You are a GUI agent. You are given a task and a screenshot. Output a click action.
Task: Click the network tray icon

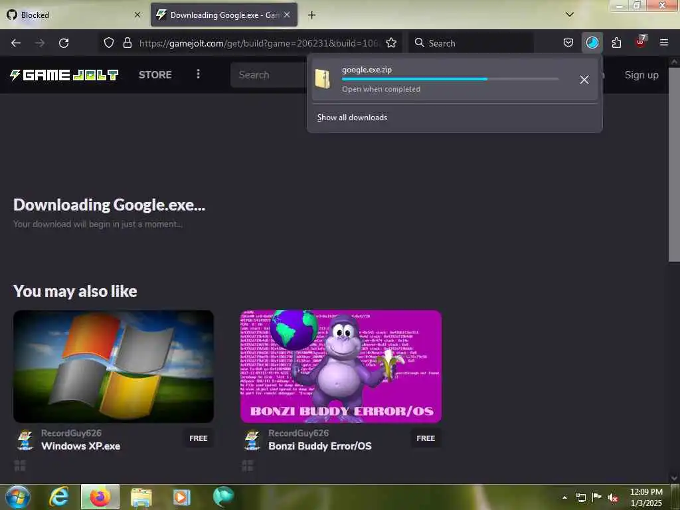pyautogui.click(x=580, y=497)
